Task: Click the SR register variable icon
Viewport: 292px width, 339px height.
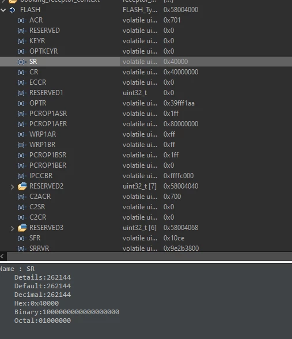Action: click(x=22, y=62)
